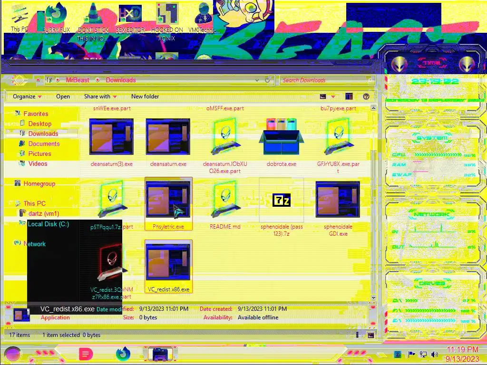Click the Start orb on taskbar
This screenshot has height=365, width=487.
(12, 354)
